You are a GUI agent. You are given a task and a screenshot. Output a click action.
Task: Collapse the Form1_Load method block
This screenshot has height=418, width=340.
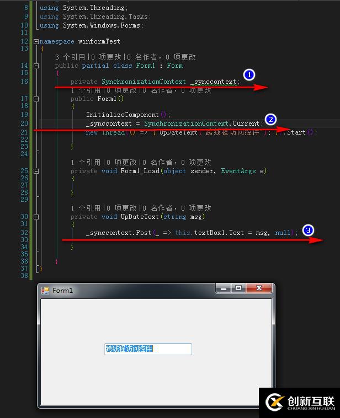coord(36,171)
